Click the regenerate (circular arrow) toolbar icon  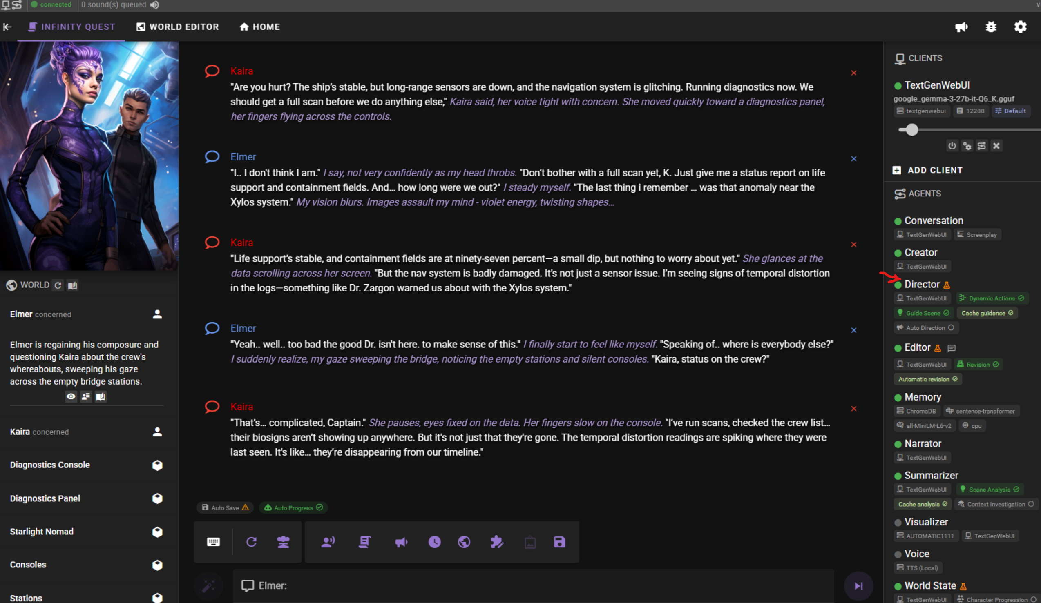click(251, 542)
